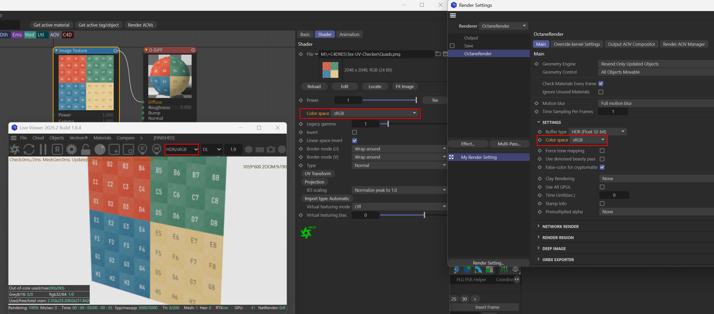Expand the NETWORK RENDER section
The image size is (714, 314).
click(x=560, y=226)
